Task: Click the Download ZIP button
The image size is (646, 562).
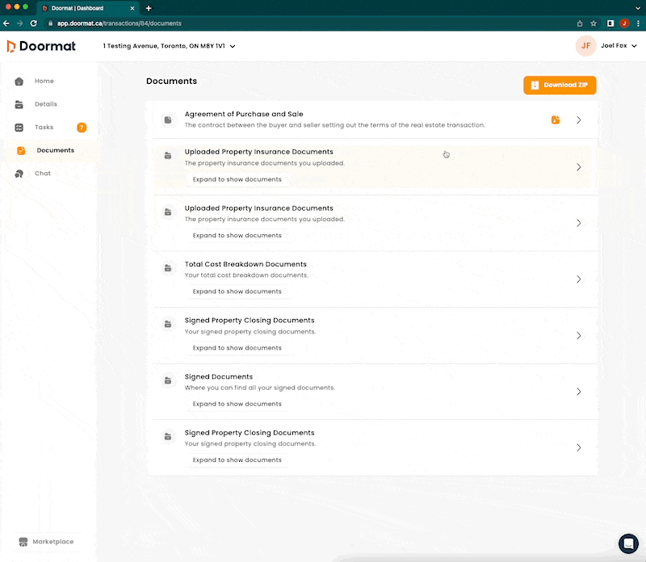Action: click(x=560, y=85)
